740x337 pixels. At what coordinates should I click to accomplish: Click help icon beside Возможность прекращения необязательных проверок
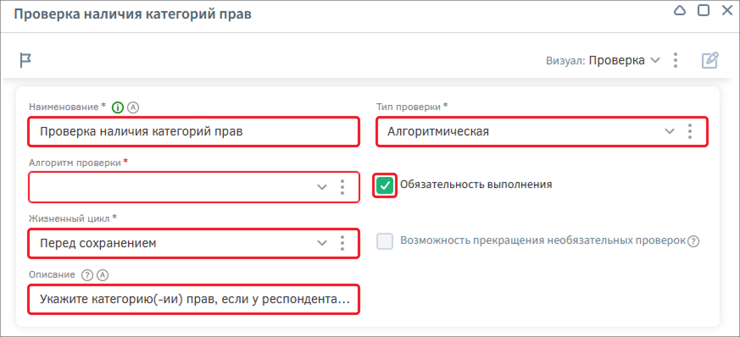[x=693, y=241]
